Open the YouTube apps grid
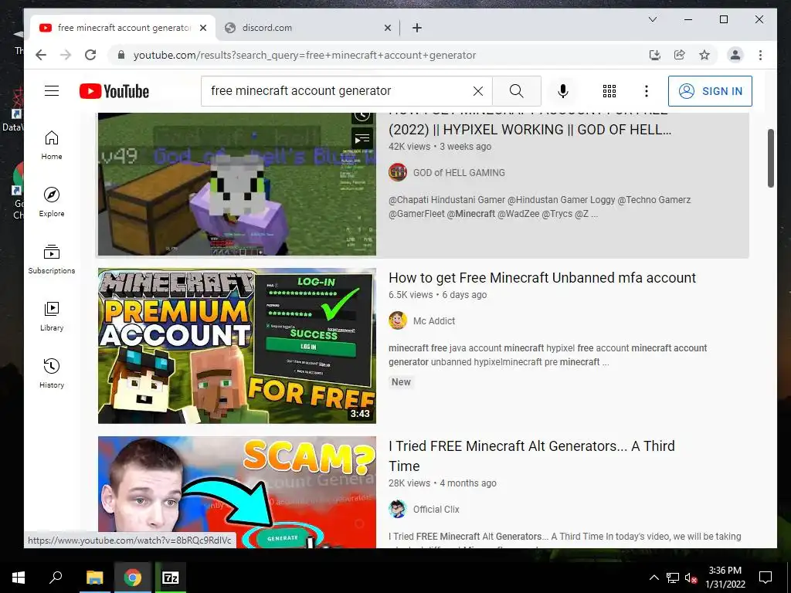 (x=609, y=91)
